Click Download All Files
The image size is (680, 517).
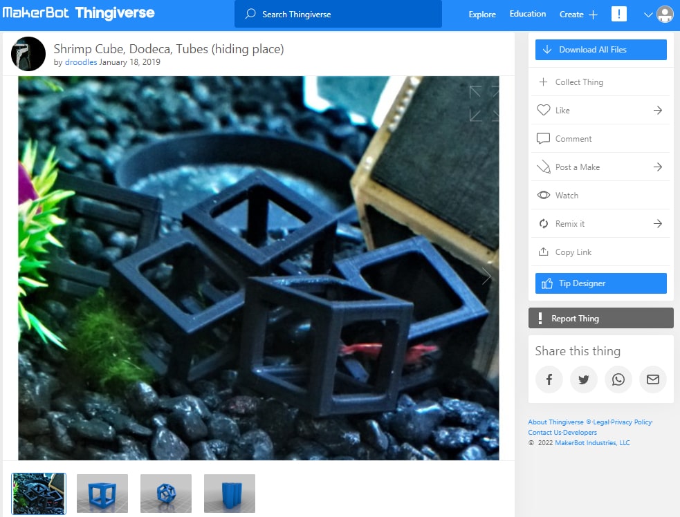[600, 49]
